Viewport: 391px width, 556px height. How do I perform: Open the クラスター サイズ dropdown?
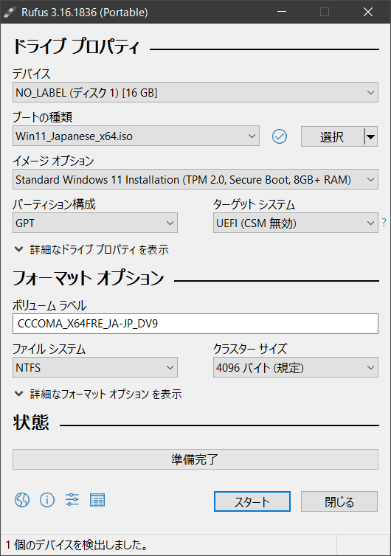pyautogui.click(x=296, y=368)
